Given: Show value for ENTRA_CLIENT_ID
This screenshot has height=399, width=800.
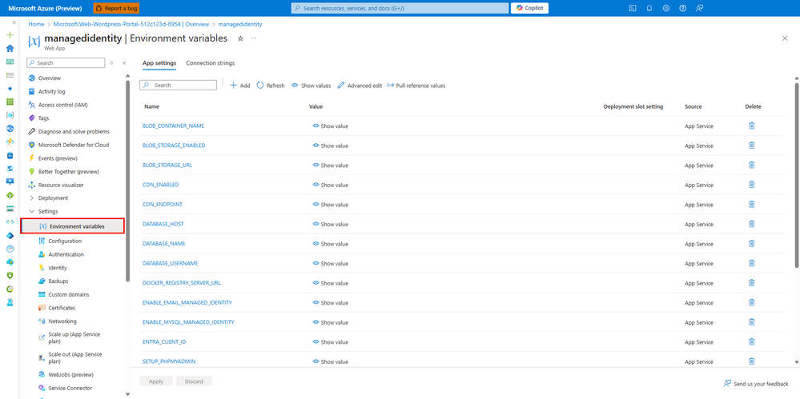Looking at the screenshot, I should tap(331, 342).
